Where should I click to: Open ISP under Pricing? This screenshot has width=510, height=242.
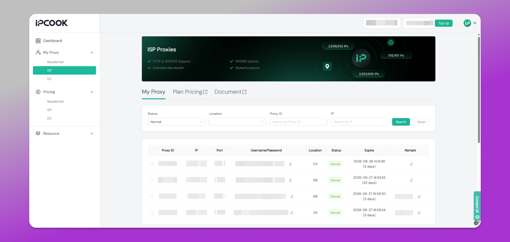(x=49, y=110)
